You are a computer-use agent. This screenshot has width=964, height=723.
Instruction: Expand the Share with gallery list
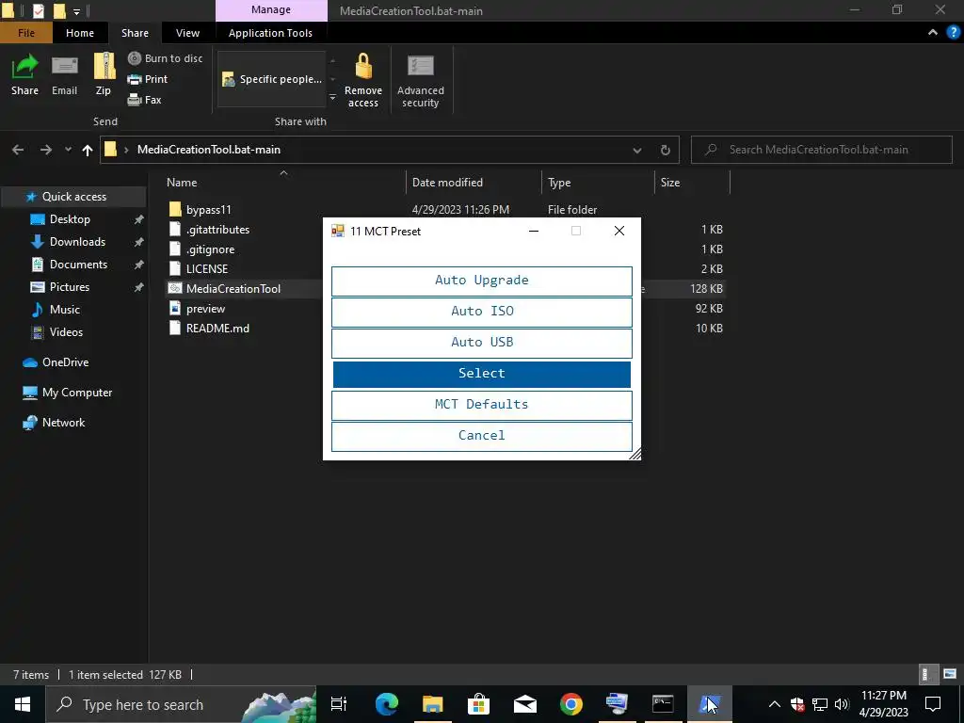pyautogui.click(x=332, y=98)
